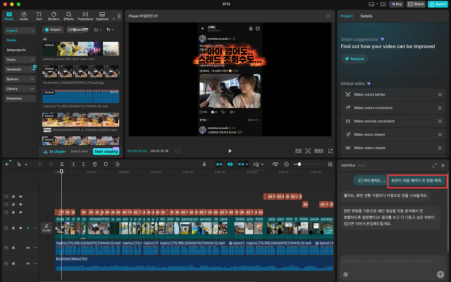Click the reference icon below EditPilot input
This screenshot has width=451, height=282.
[x=346, y=275]
